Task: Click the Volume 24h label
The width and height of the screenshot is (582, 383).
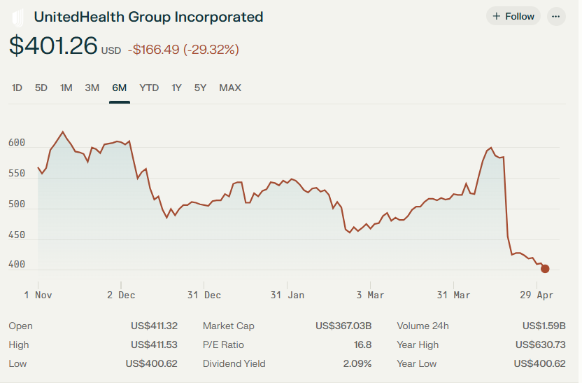Action: (x=423, y=326)
